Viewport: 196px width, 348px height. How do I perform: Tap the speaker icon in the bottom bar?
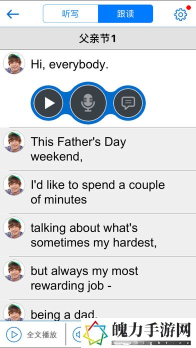(x=77, y=334)
